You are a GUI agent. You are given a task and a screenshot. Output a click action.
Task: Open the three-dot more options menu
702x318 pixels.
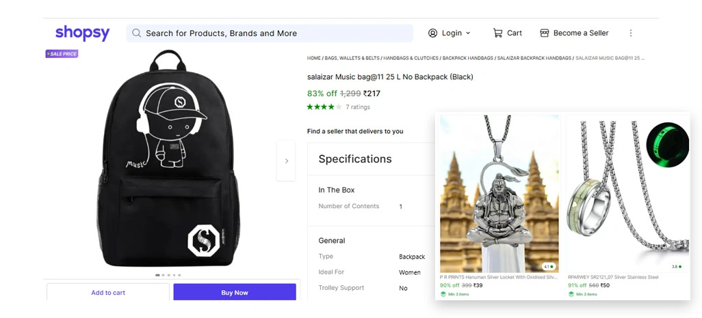click(631, 33)
